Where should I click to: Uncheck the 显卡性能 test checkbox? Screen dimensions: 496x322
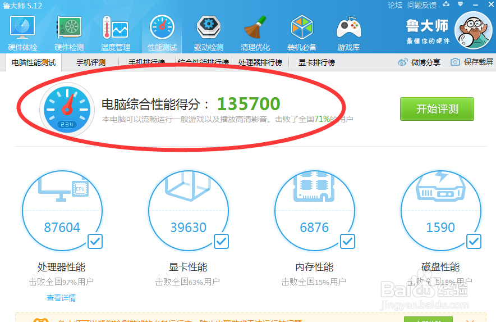[221, 242]
